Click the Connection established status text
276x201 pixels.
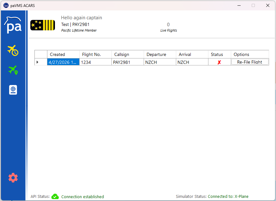coord(82,197)
